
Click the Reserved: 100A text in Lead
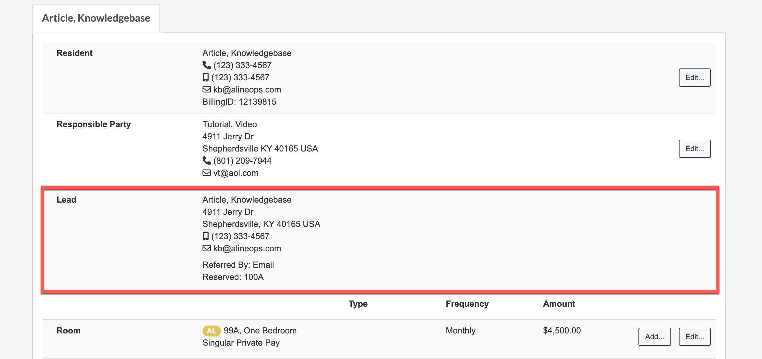click(x=233, y=277)
